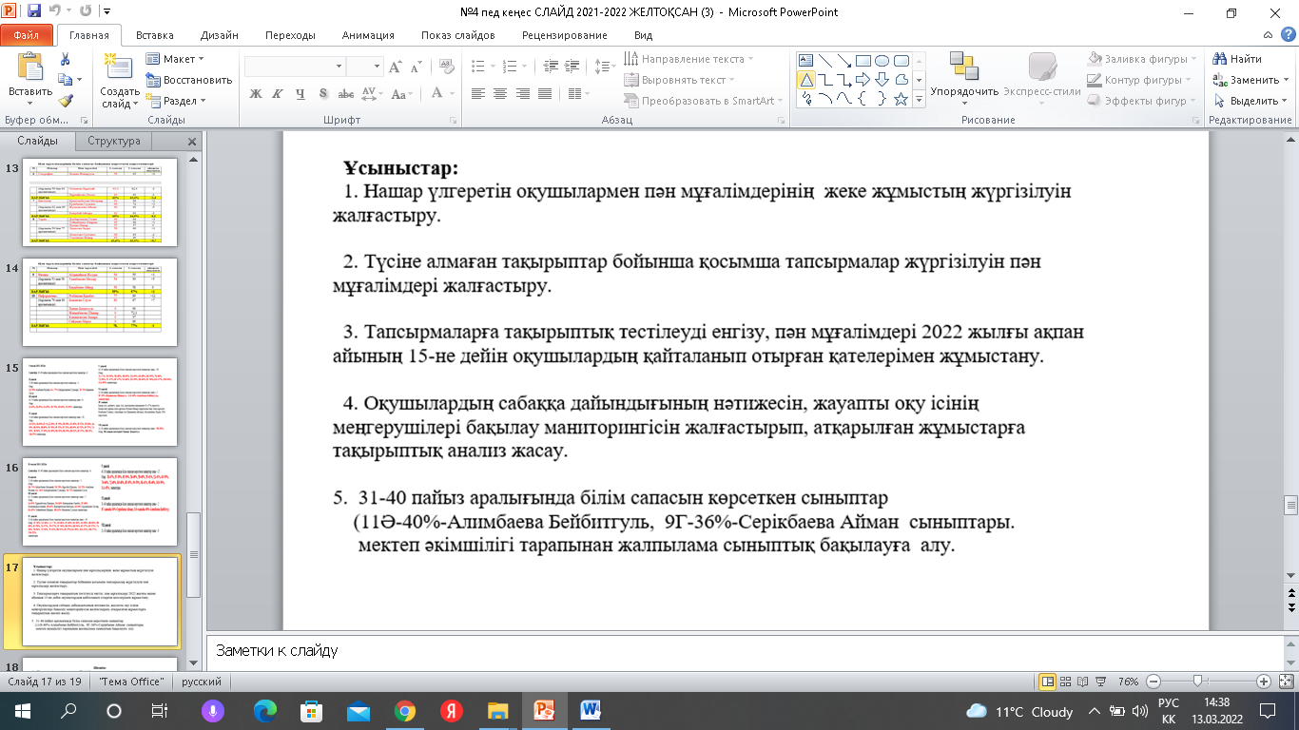The height and width of the screenshot is (730, 1299).
Task: Click the Cut scissors icon
Action: [x=65, y=59]
